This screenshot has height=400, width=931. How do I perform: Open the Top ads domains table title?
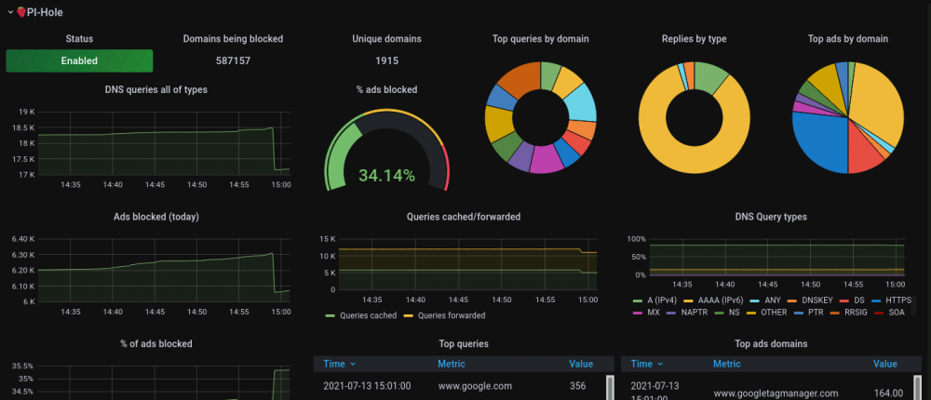coord(771,343)
